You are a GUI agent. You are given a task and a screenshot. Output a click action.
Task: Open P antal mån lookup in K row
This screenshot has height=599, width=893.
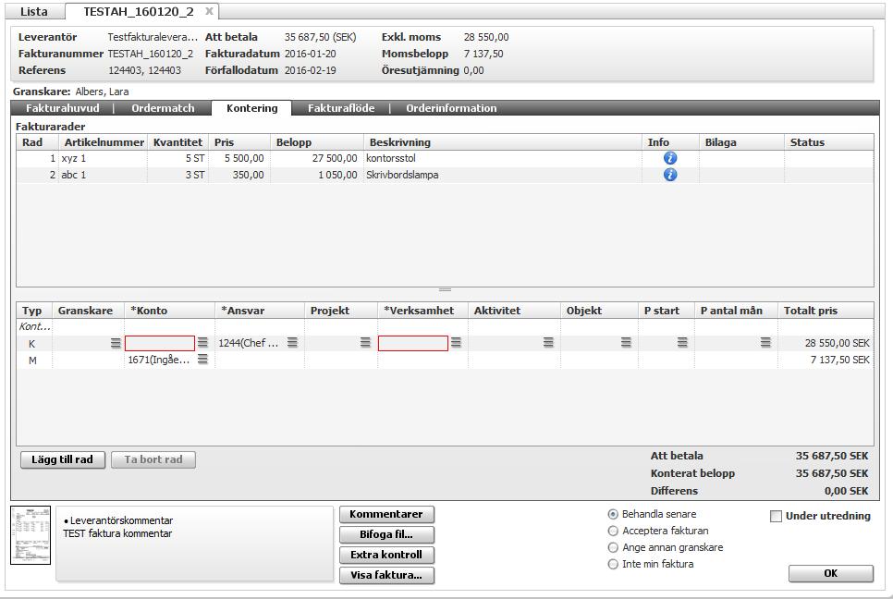tap(765, 343)
